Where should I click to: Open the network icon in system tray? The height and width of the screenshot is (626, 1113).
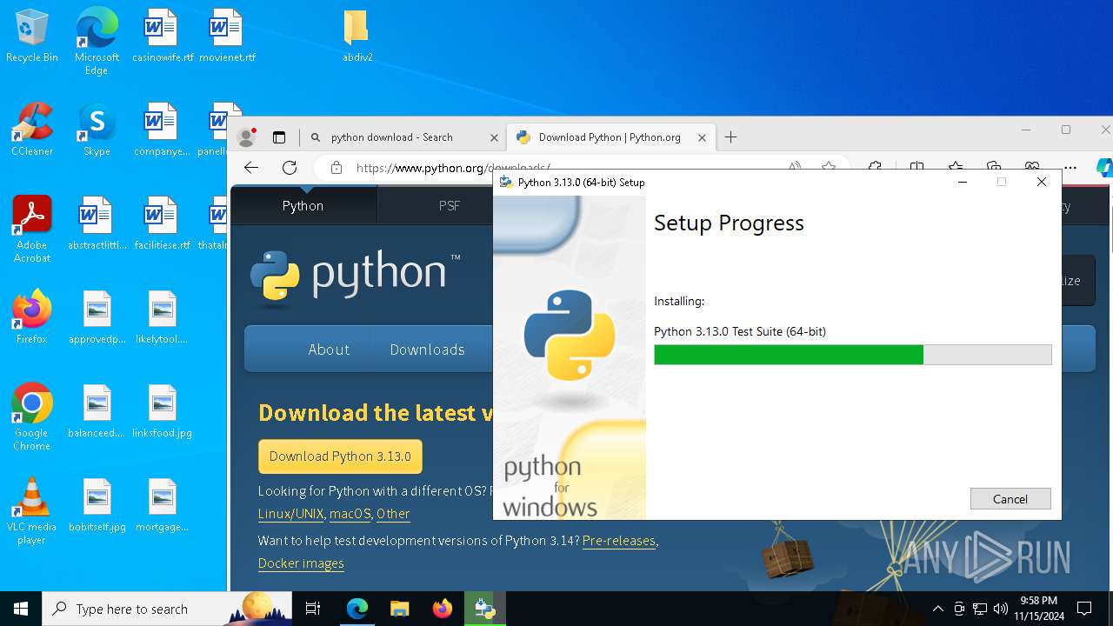coord(980,609)
